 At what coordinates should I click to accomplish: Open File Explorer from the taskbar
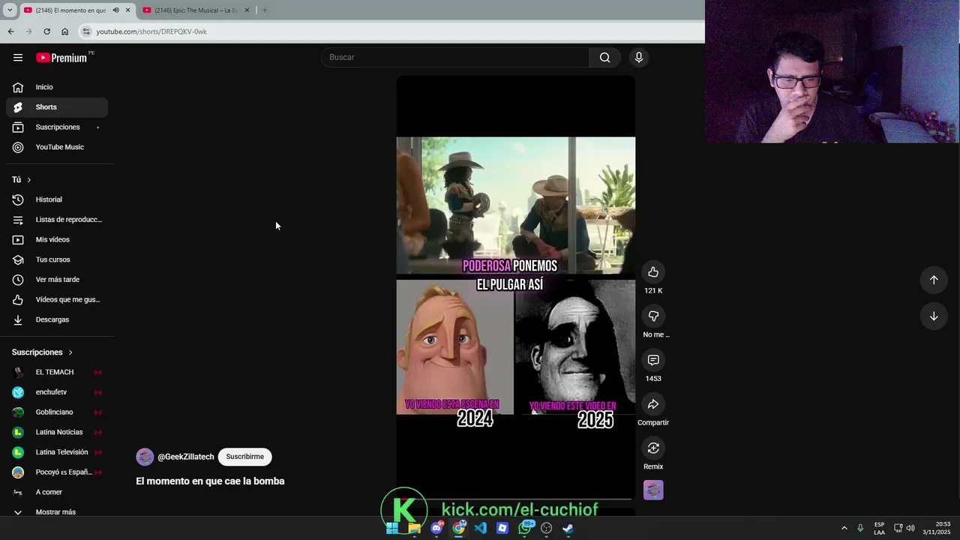click(x=415, y=528)
